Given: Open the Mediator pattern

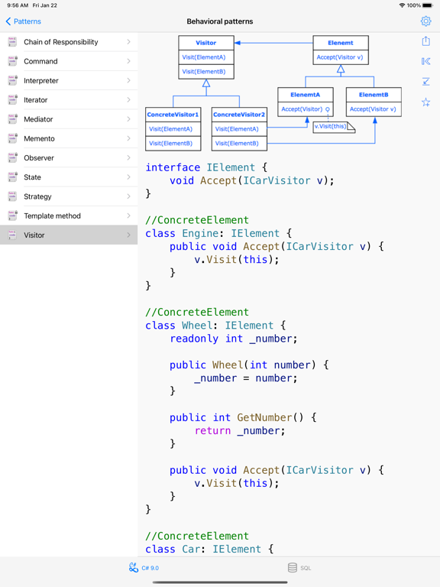Looking at the screenshot, I should click(69, 119).
